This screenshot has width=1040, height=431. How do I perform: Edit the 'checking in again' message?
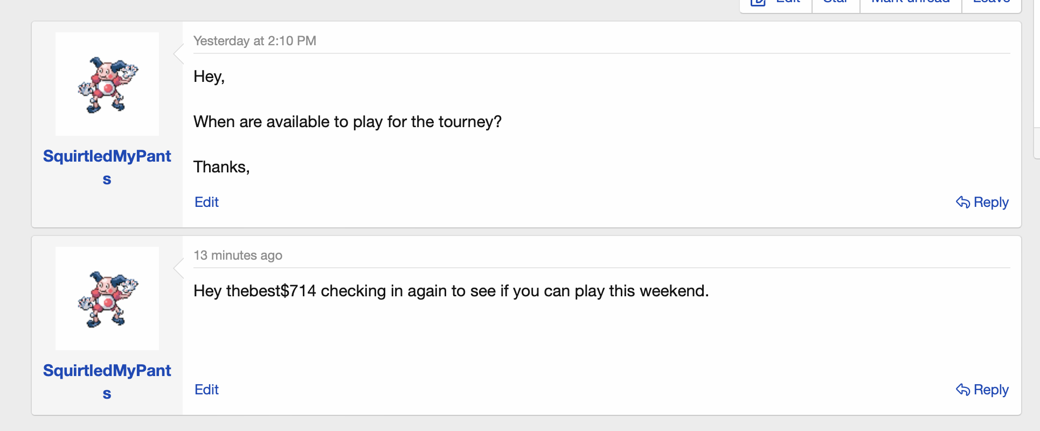[x=206, y=390]
